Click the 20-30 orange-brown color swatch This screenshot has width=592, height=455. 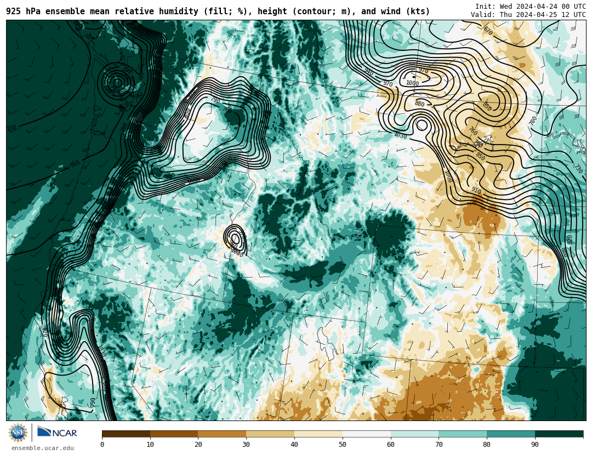click(x=222, y=434)
